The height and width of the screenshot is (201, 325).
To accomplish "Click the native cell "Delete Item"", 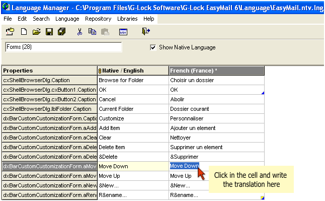I will 133,147.
